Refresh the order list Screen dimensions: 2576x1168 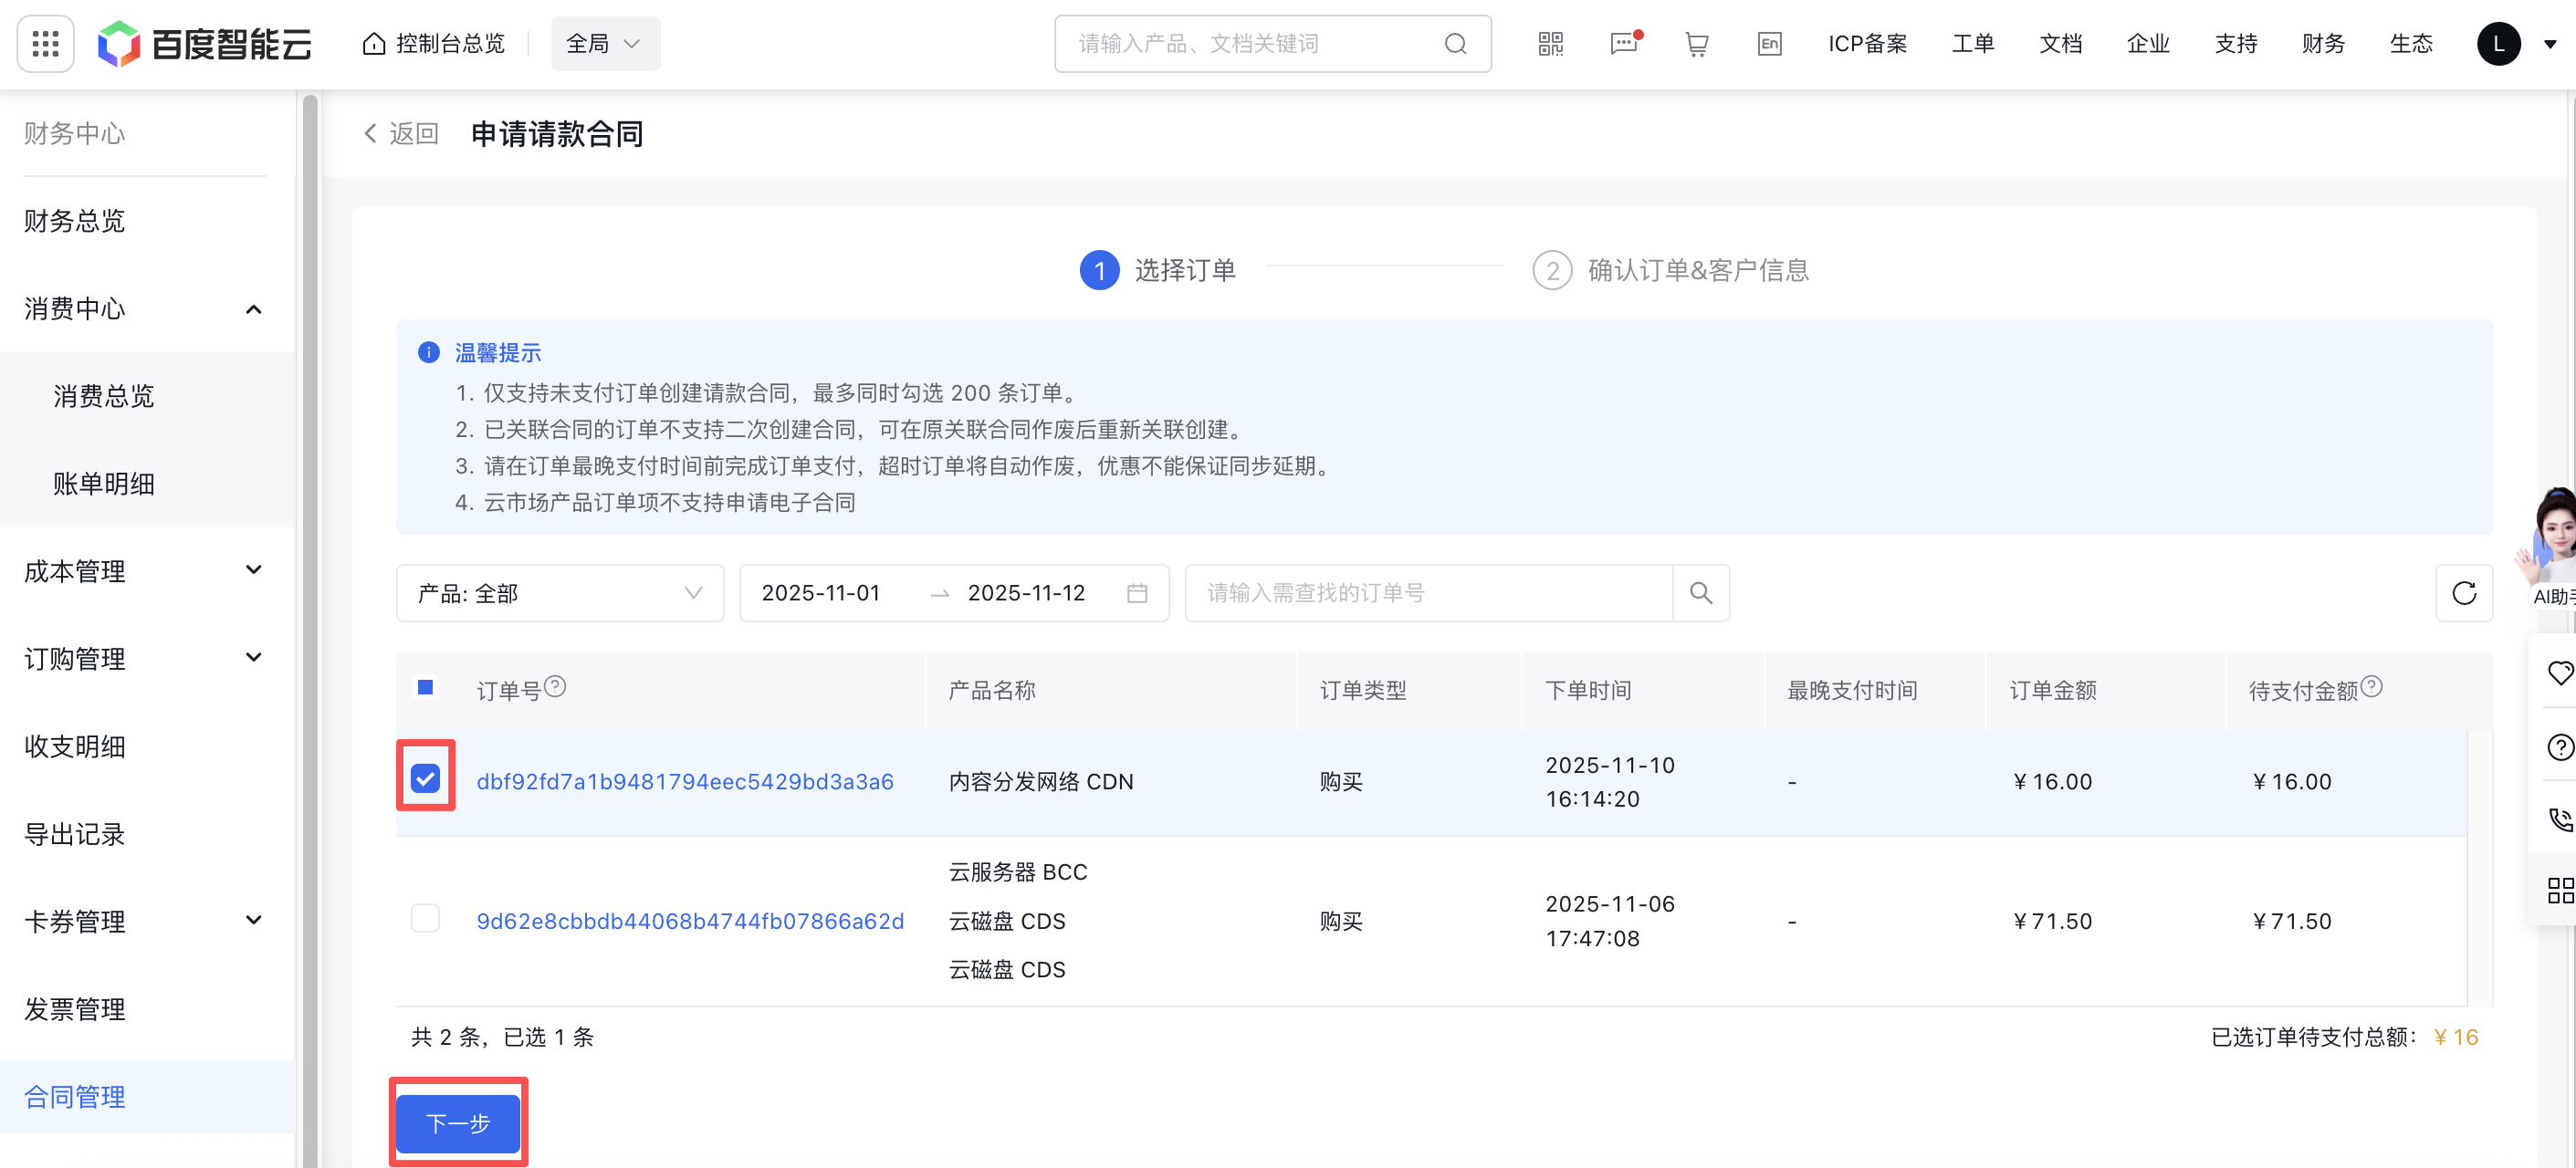click(2464, 593)
